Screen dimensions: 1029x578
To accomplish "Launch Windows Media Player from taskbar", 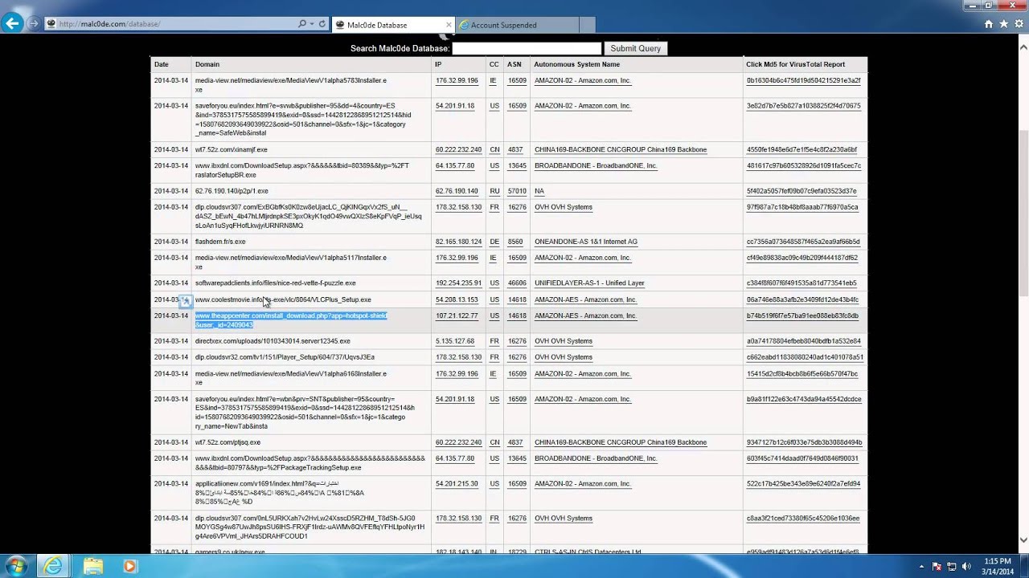I will coord(130,567).
